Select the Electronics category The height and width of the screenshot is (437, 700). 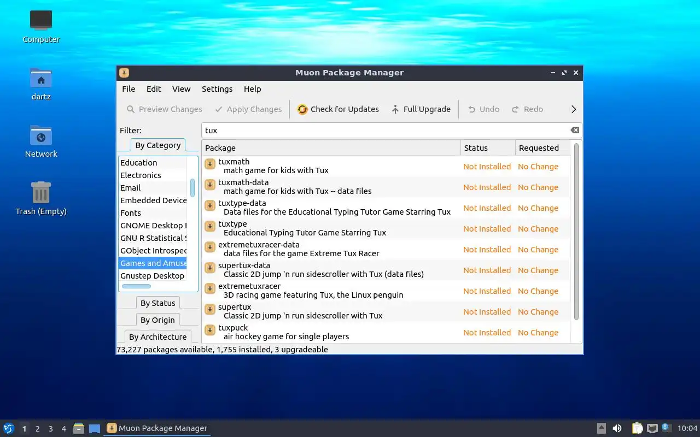[153, 175]
